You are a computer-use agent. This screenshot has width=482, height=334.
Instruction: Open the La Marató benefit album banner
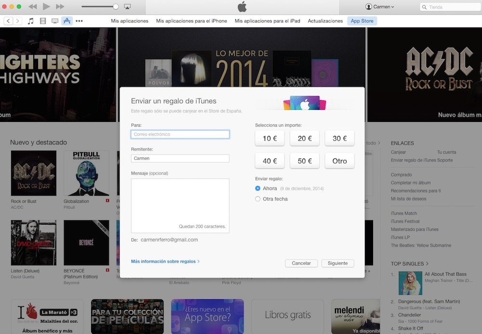click(47, 316)
